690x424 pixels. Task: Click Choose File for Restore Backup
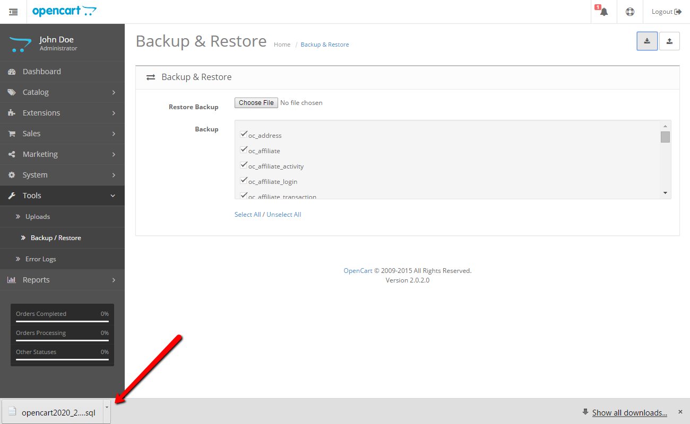tap(256, 102)
